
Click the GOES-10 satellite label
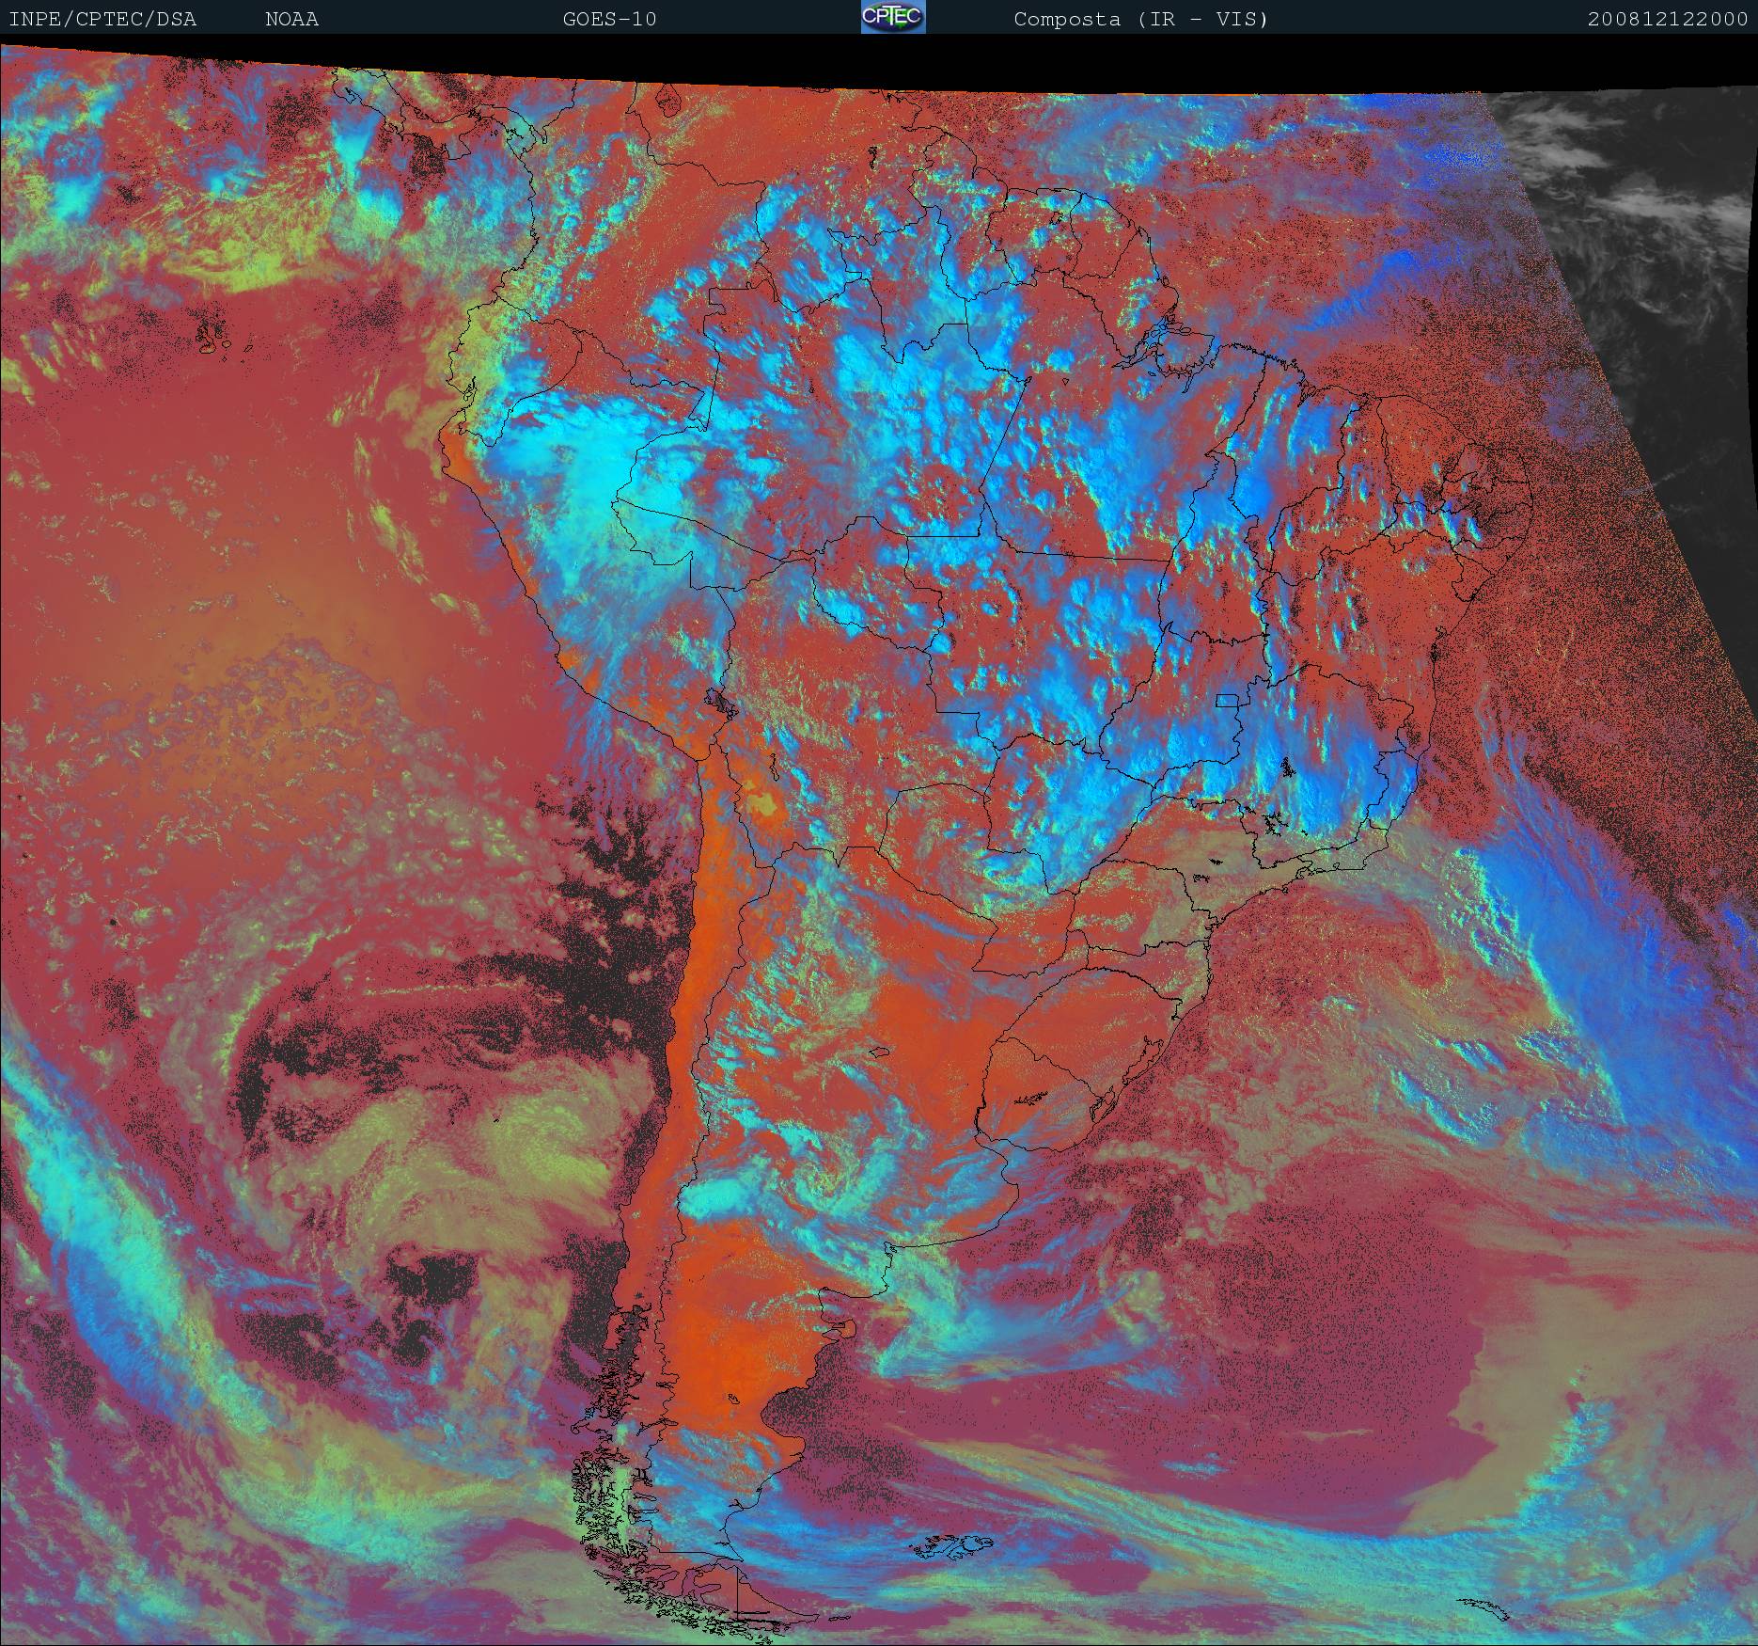coord(609,19)
